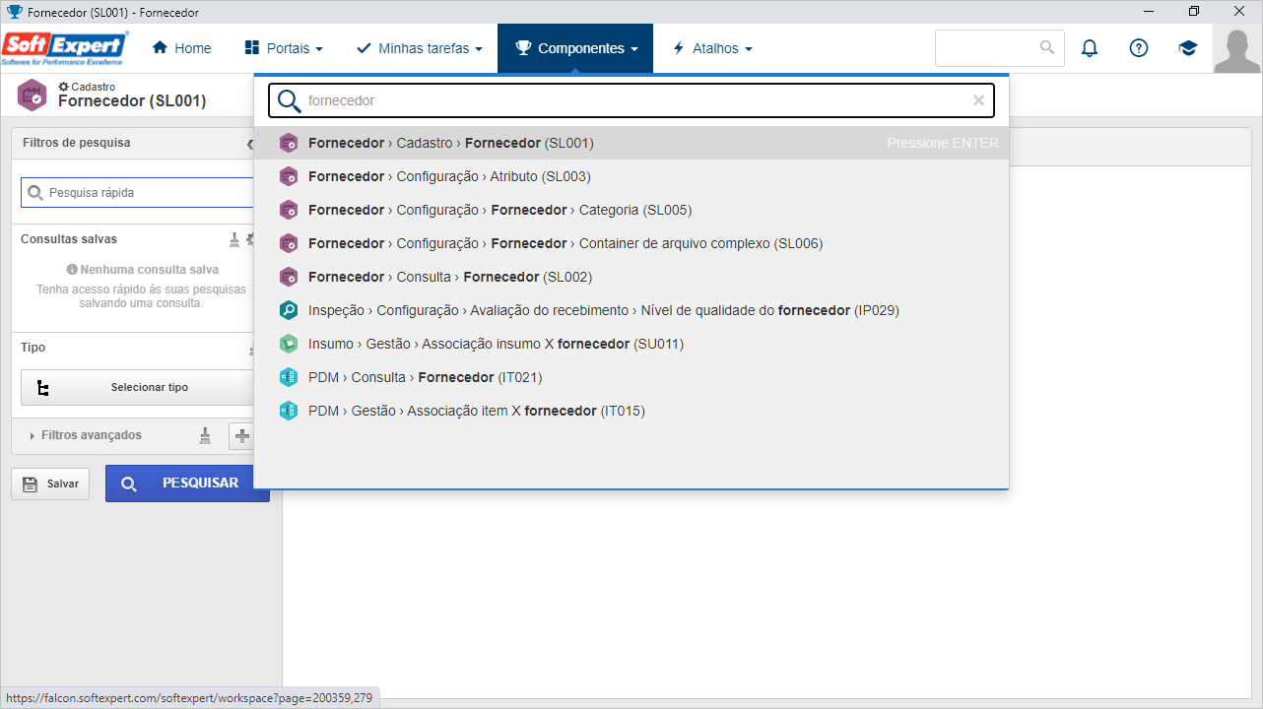Screen dimensions: 1263x709
Task: Toggle the Componentes menu
Action: (x=575, y=48)
